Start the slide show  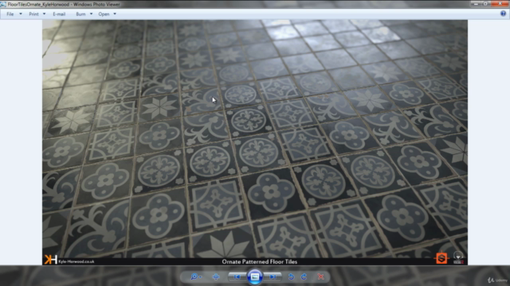[x=255, y=276]
